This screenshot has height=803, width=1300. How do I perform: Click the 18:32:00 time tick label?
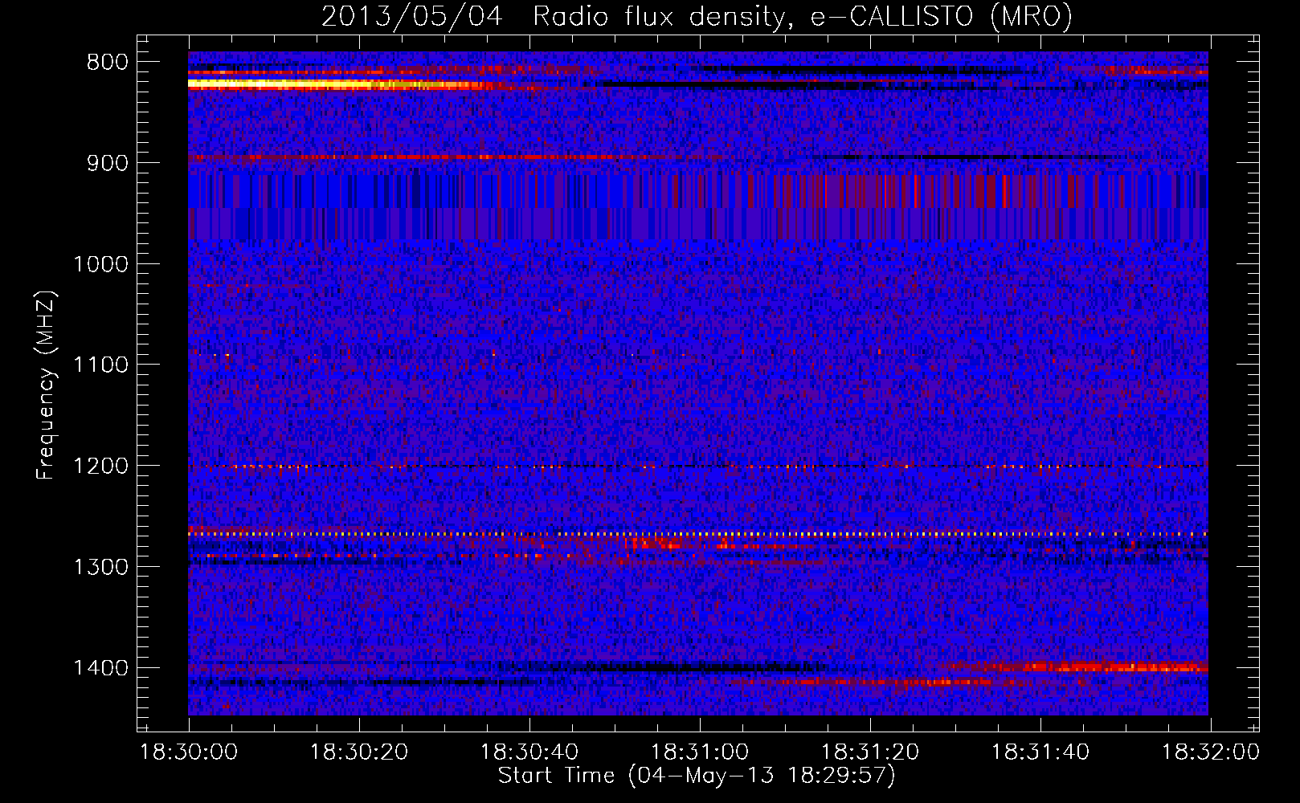[1211, 752]
